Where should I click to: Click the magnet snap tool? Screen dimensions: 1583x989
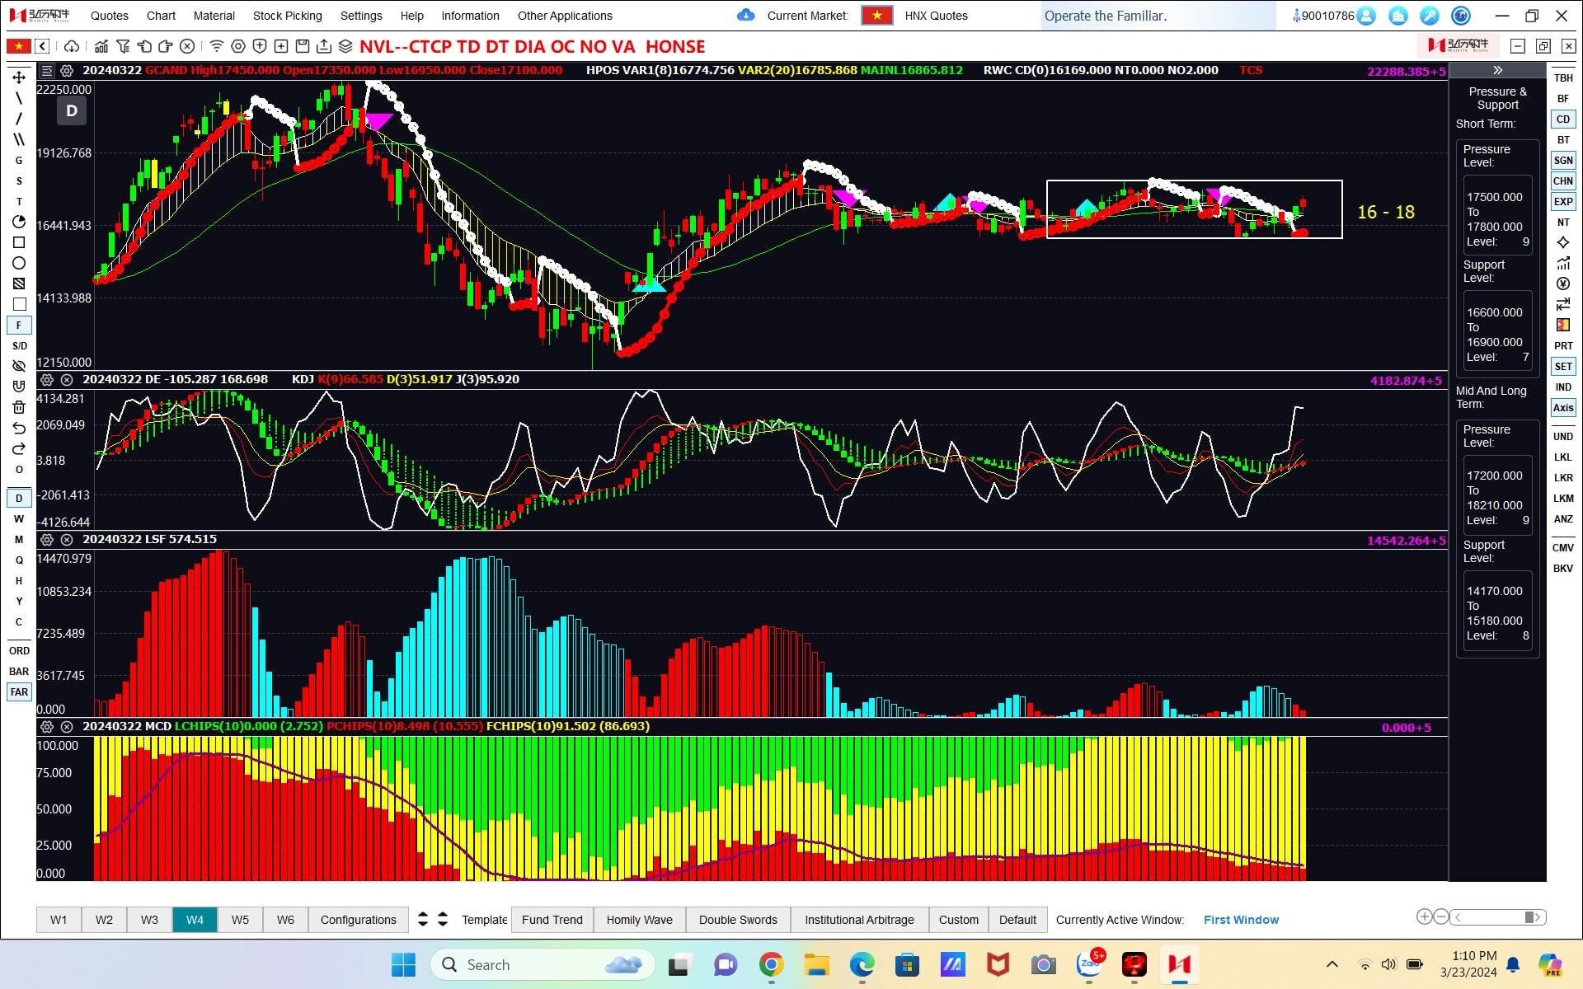tap(19, 387)
